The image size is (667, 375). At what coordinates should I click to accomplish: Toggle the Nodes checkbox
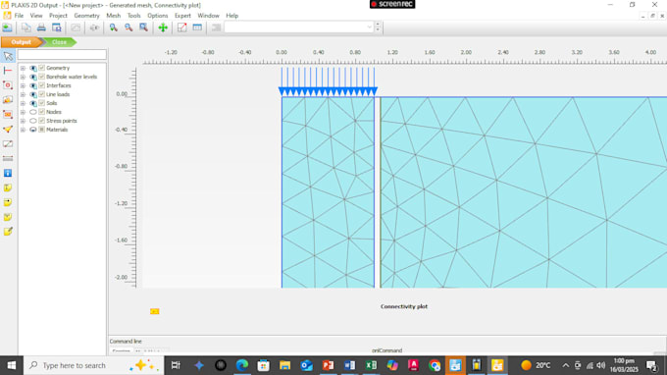pos(41,112)
